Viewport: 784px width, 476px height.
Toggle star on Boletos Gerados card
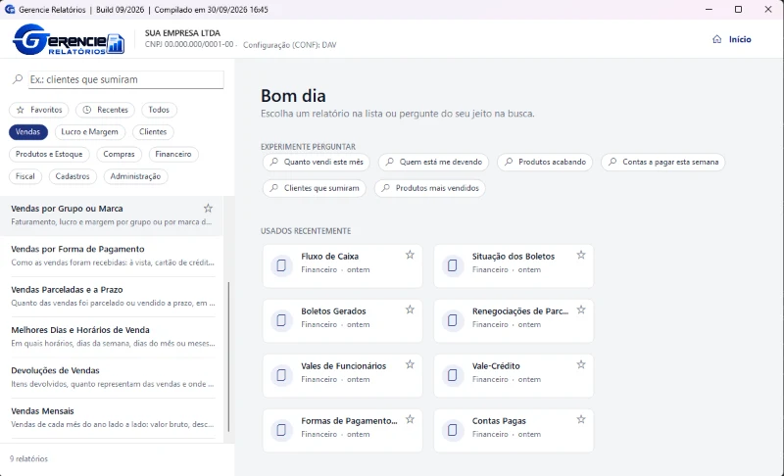coord(410,309)
